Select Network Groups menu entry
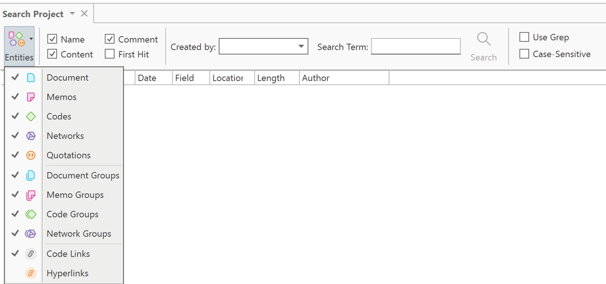The image size is (606, 284). 78,234
